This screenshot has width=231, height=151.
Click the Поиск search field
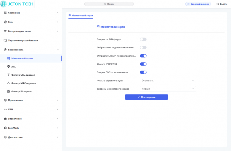[109, 4]
